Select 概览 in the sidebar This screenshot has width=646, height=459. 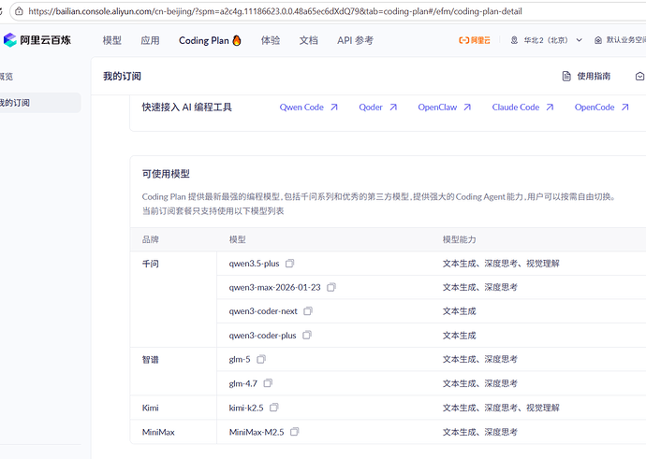point(7,77)
